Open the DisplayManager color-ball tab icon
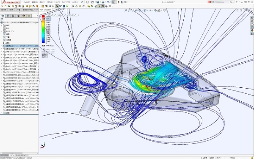 point(24,16)
